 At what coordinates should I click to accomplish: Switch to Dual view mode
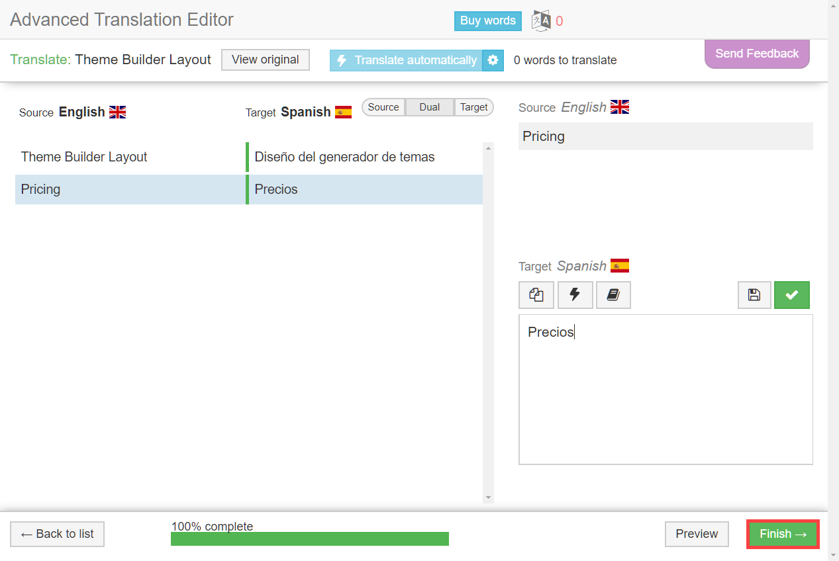430,107
